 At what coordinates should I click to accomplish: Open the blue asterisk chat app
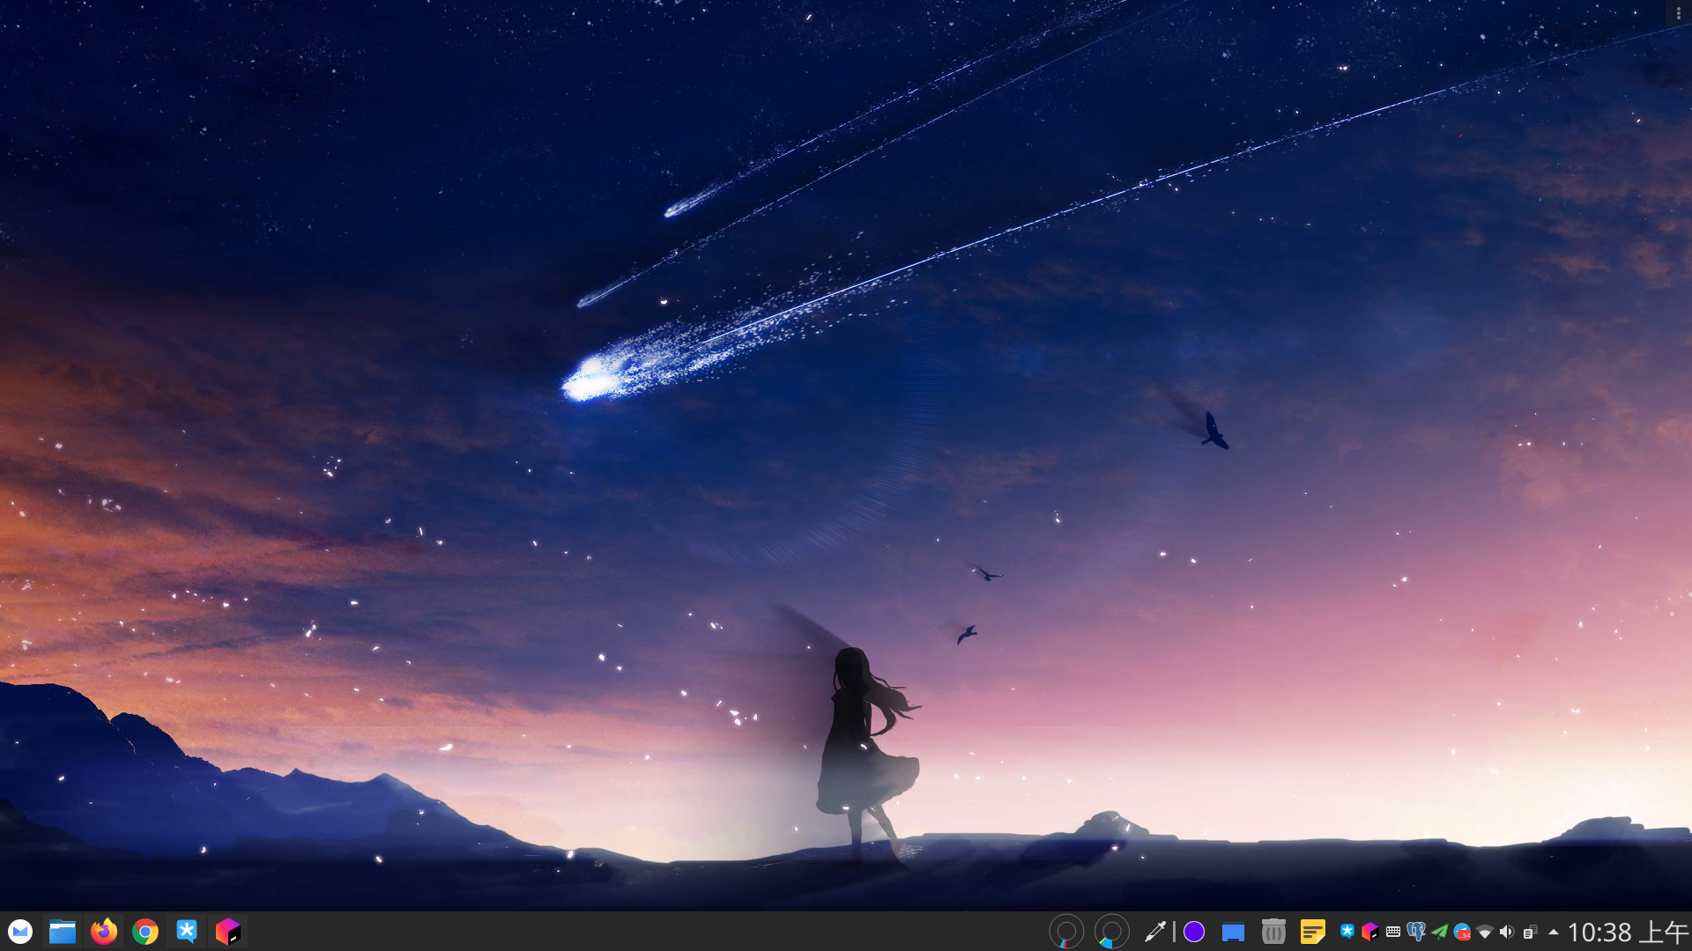click(x=187, y=932)
